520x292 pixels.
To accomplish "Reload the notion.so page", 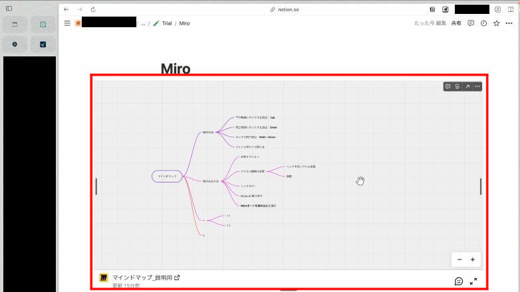I will tap(93, 9).
